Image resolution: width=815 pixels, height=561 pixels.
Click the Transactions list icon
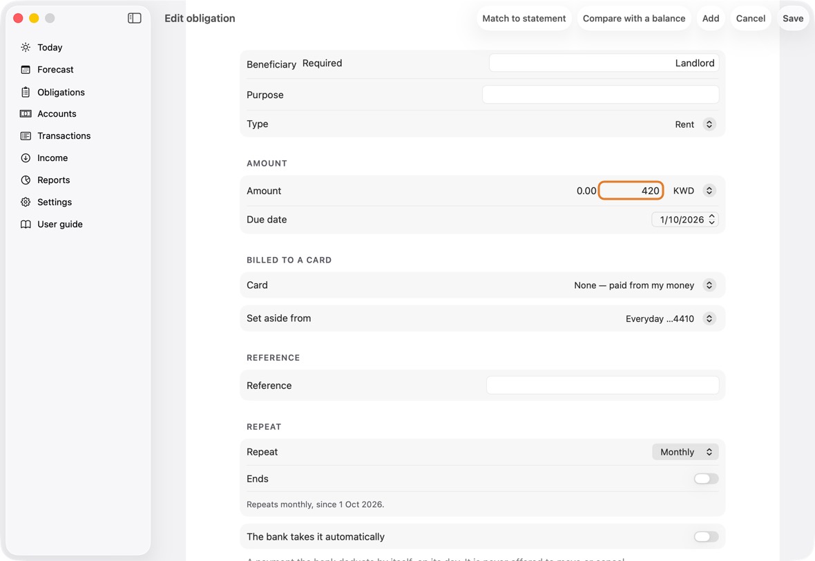pos(26,135)
